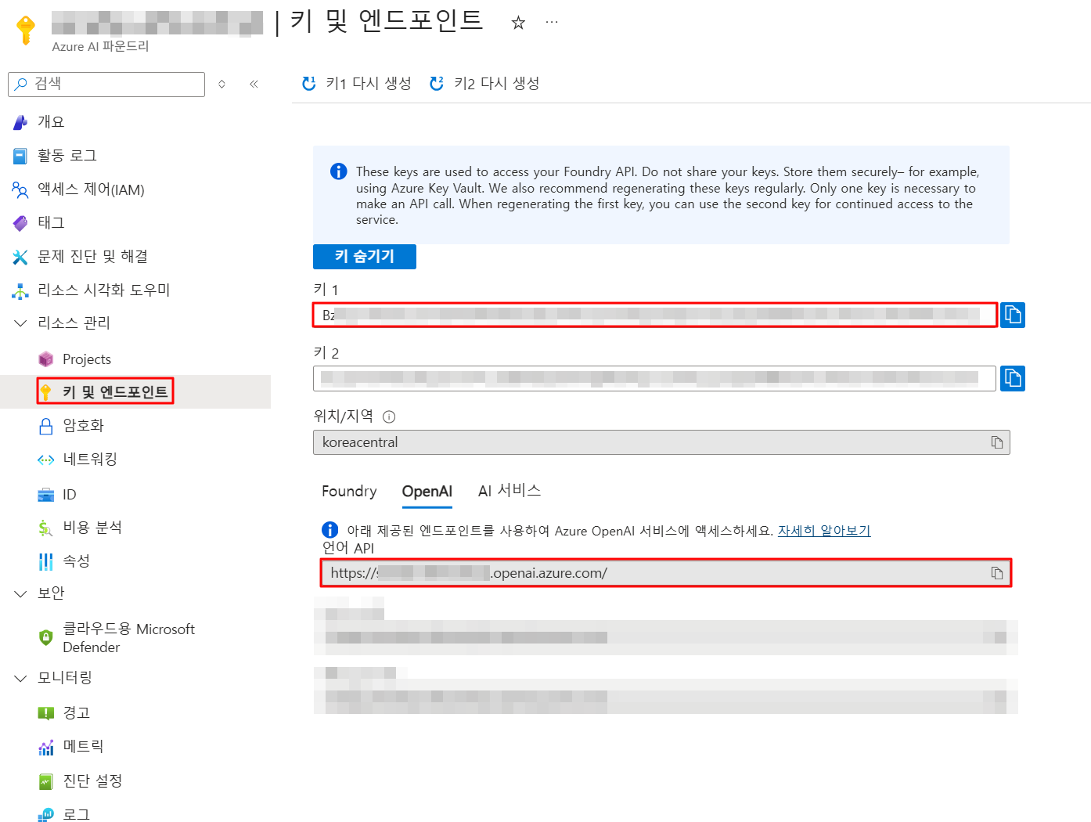
Task: Click the 키 숨기기 button
Action: point(365,256)
